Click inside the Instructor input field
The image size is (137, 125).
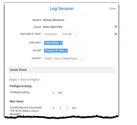(73, 43)
